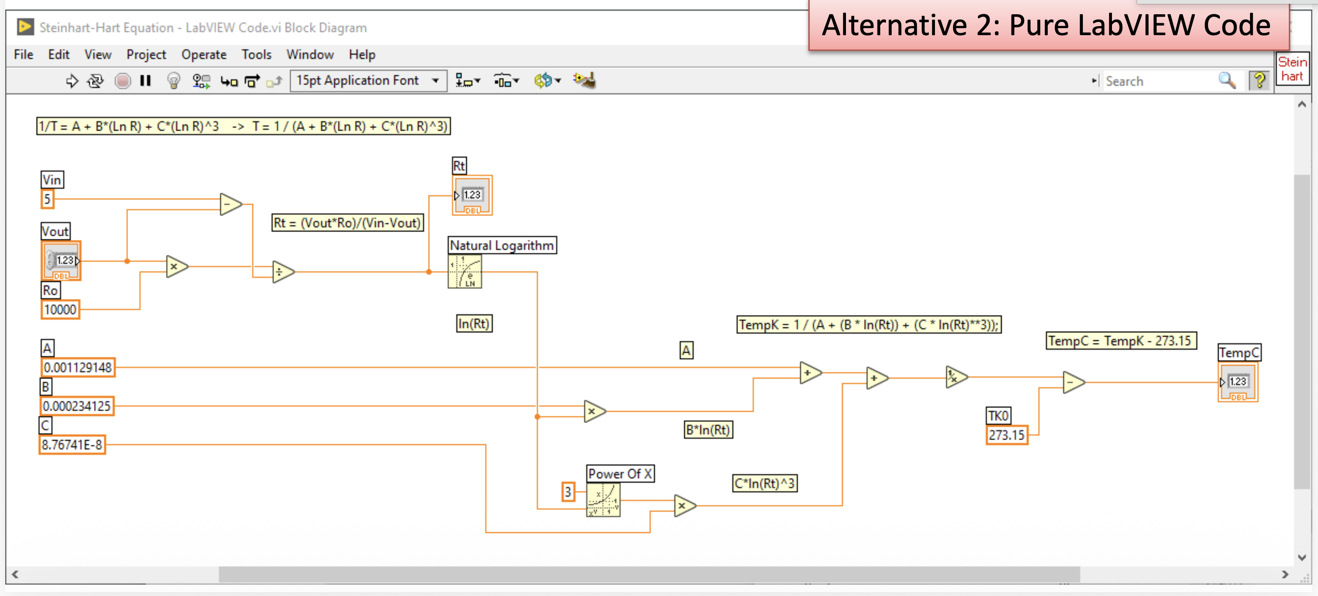
Task: Select the subtract node before TempC
Action: tap(1074, 382)
